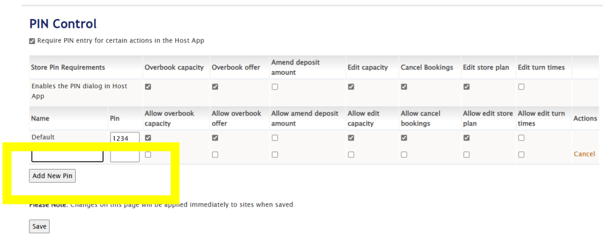This screenshot has width=603, height=236.
Task: Check new PIN row allow overbook capacity
Action: pyautogui.click(x=148, y=155)
